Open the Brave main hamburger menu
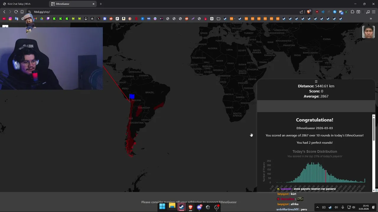The width and height of the screenshot is (378, 212). pos(374,12)
